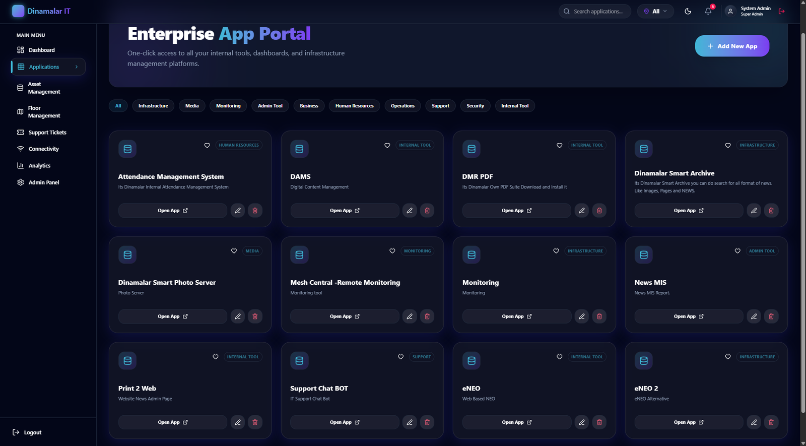Filter by Admin Tool category

(x=270, y=106)
